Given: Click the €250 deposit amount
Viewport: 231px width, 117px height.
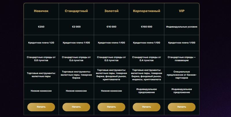Looking at the screenshot, I should (41, 27).
